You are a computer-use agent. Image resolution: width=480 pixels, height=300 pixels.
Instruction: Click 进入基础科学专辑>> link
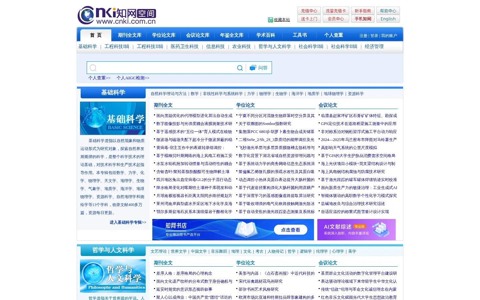click(128, 222)
